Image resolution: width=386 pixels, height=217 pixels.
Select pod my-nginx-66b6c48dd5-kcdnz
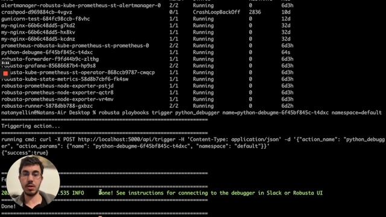pyautogui.click(x=38, y=39)
